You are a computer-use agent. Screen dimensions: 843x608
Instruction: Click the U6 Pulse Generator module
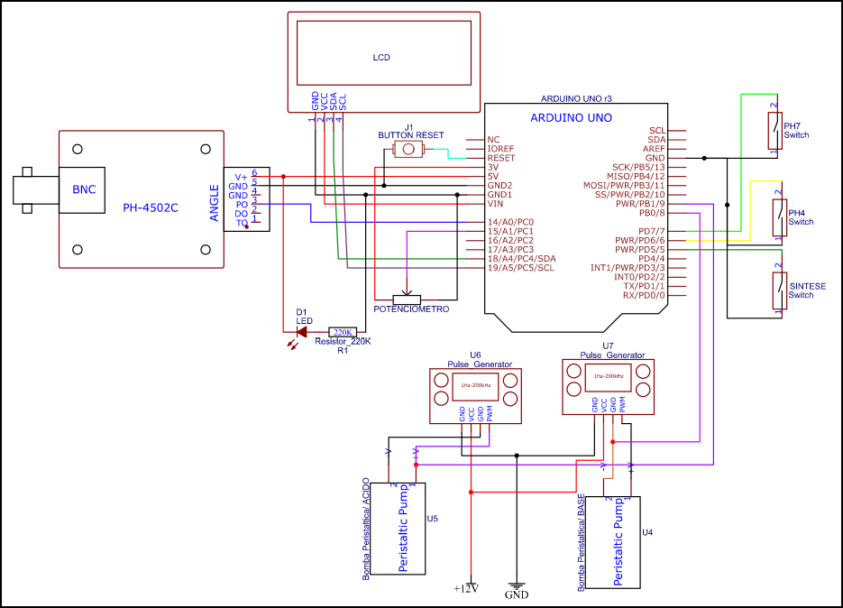(475, 397)
